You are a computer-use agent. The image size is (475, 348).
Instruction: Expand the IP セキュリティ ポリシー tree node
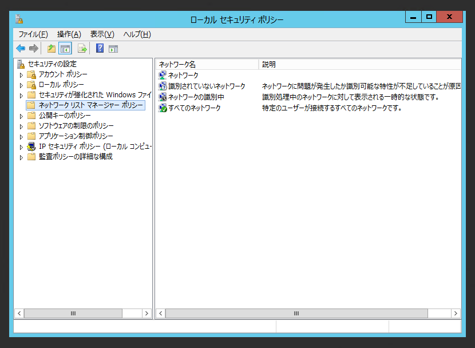(x=21, y=147)
